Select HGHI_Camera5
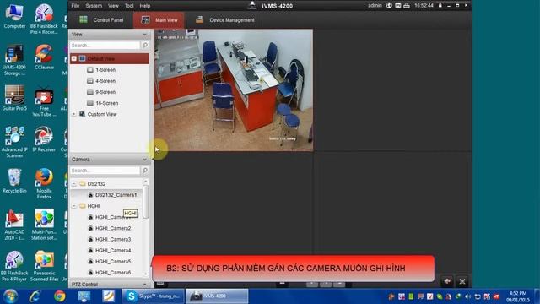 [113, 261]
